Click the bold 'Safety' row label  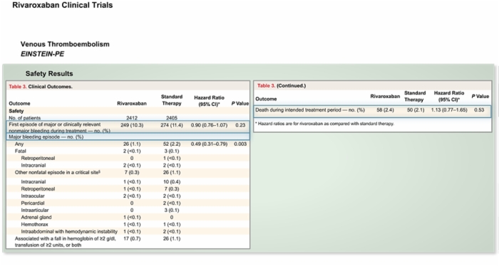(16, 111)
